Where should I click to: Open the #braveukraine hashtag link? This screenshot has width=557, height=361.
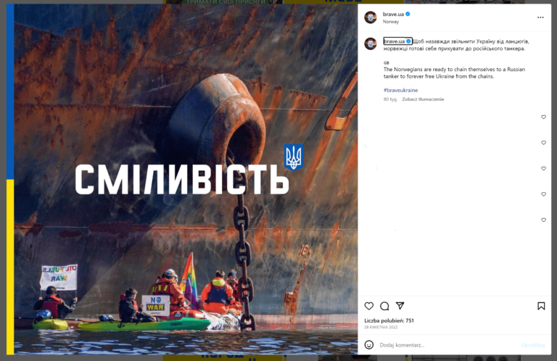tap(400, 90)
